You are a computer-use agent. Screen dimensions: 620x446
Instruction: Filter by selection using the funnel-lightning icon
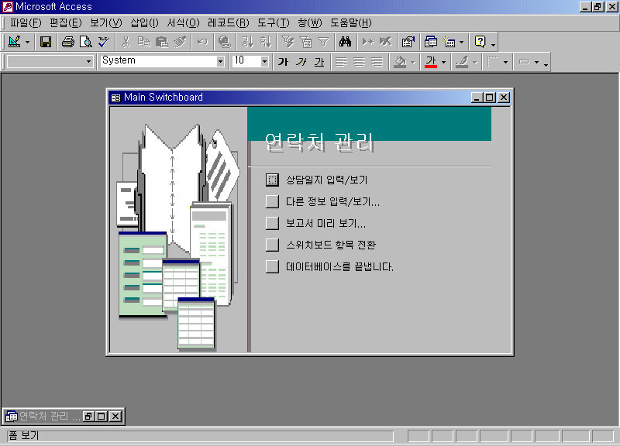[288, 42]
